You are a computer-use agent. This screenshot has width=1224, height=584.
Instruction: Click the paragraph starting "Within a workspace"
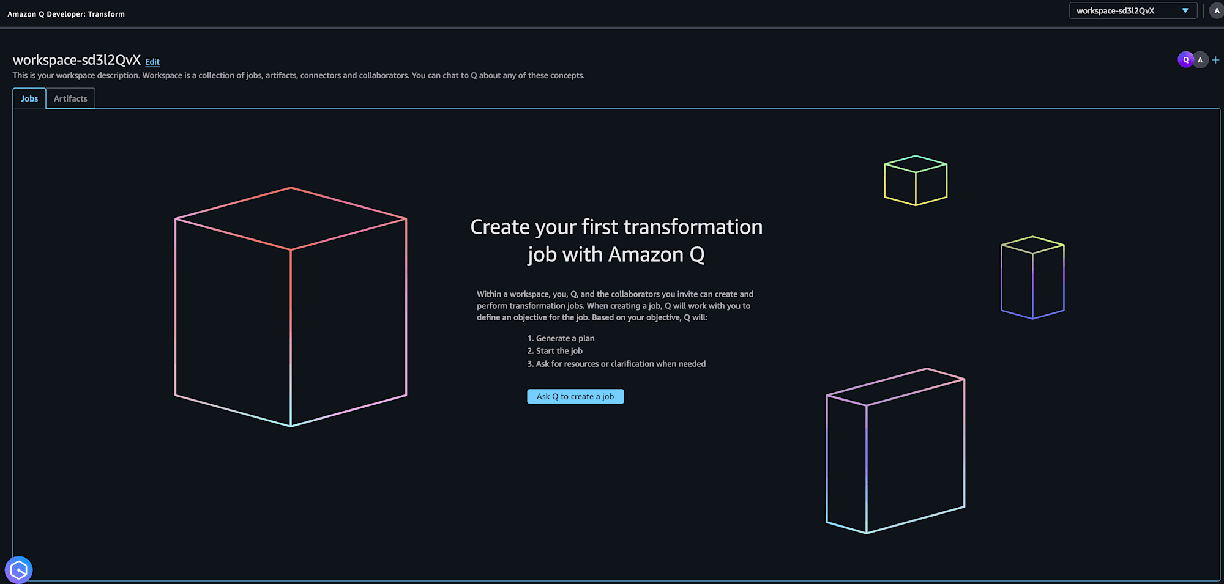615,306
